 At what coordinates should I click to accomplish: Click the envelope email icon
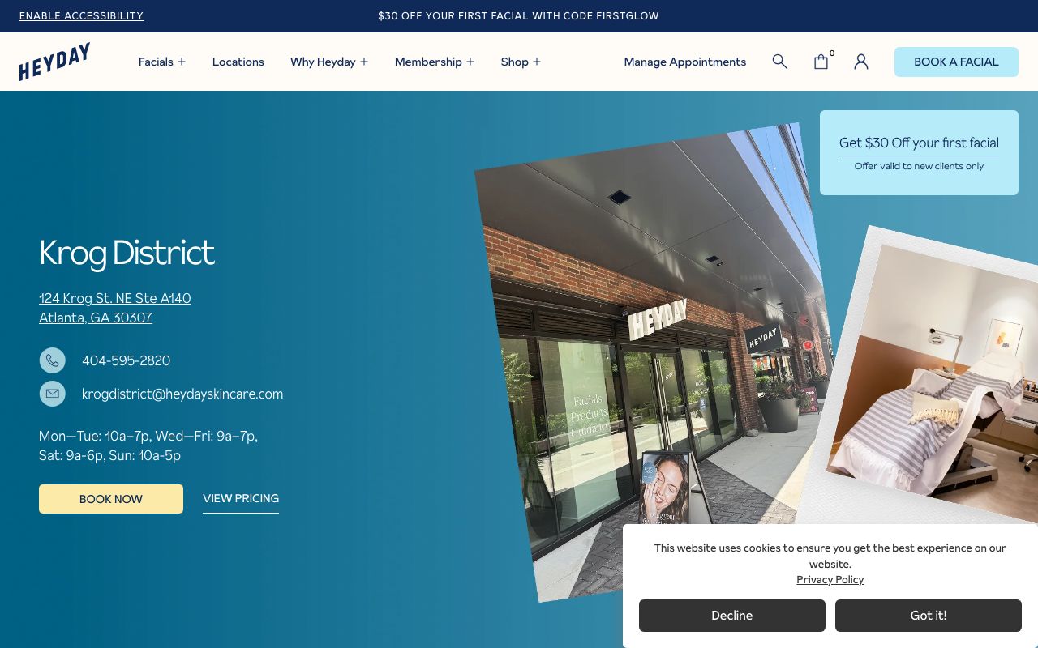tap(53, 394)
